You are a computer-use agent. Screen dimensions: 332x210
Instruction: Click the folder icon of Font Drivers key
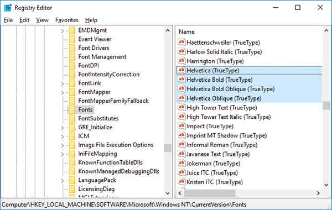click(x=72, y=48)
